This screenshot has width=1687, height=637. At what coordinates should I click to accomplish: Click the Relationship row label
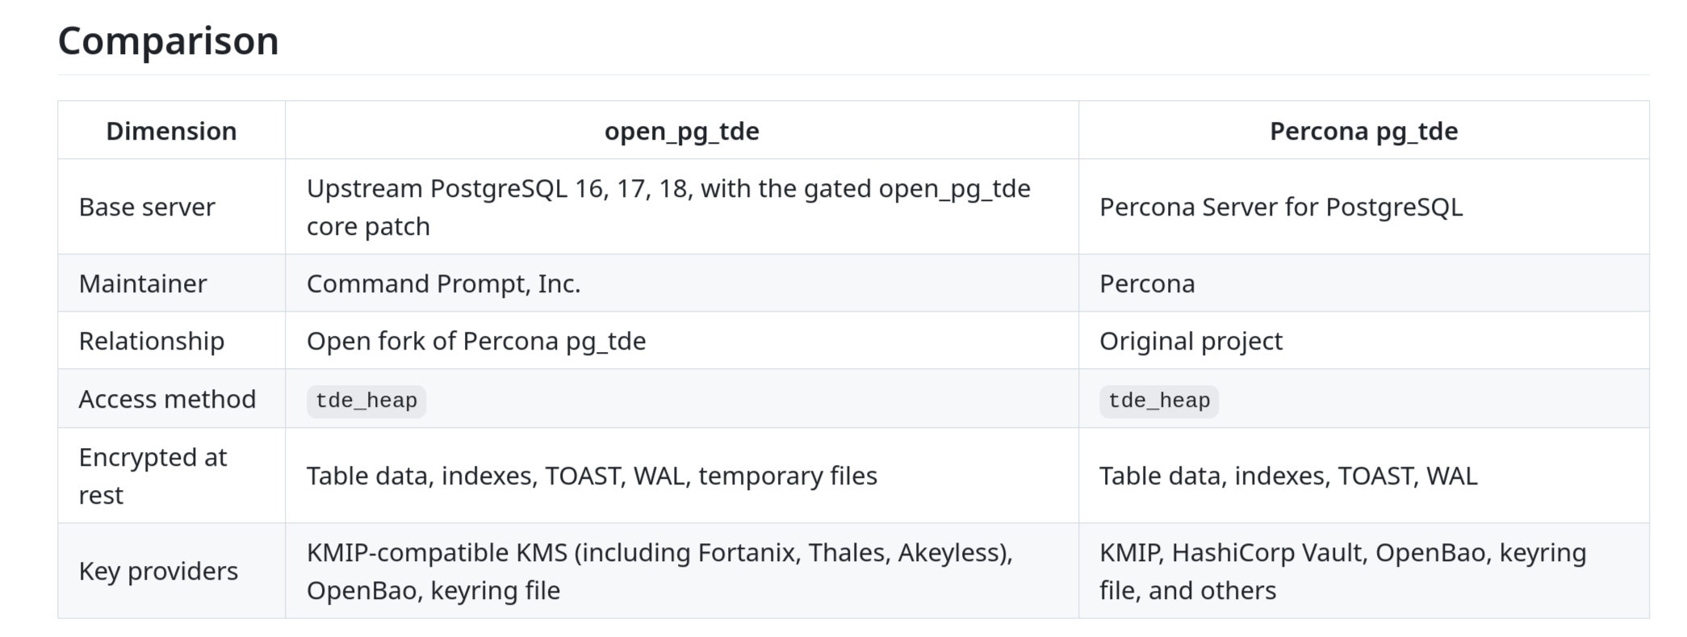pos(152,342)
